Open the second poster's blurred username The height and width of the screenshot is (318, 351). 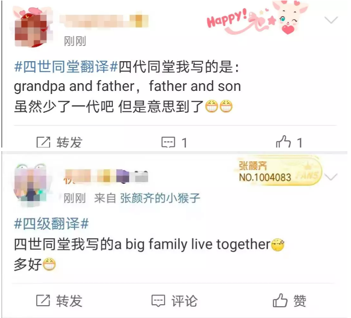click(106, 177)
